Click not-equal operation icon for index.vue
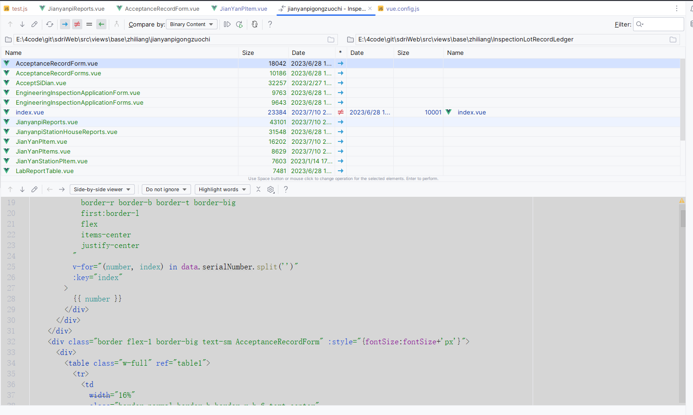 [x=341, y=112]
